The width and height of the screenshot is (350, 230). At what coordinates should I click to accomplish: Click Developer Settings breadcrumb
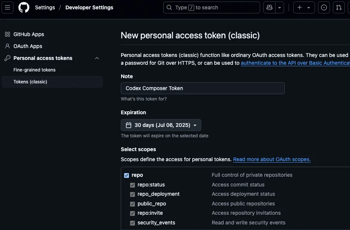pyautogui.click(x=89, y=7)
